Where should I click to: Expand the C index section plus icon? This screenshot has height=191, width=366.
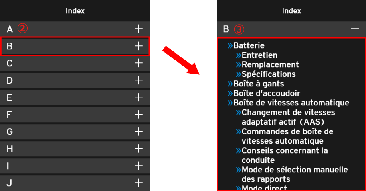tap(138, 63)
